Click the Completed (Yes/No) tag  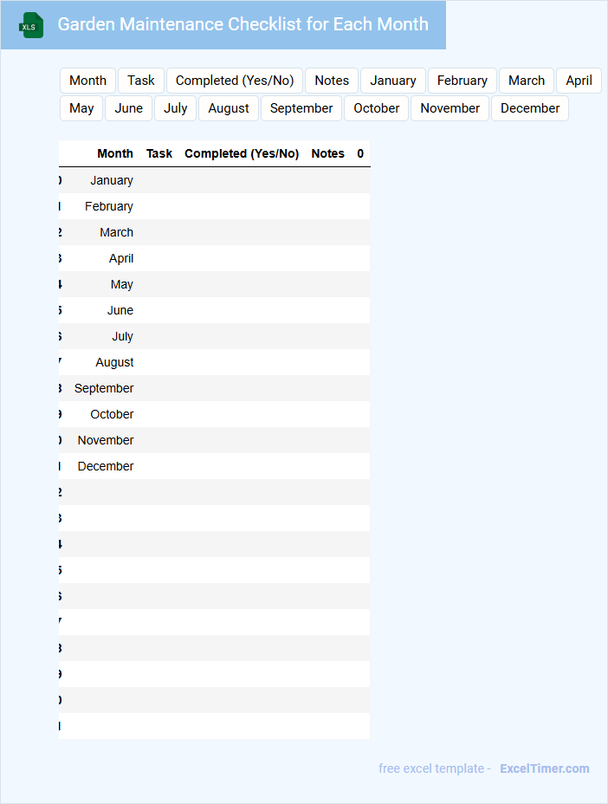[x=235, y=81]
